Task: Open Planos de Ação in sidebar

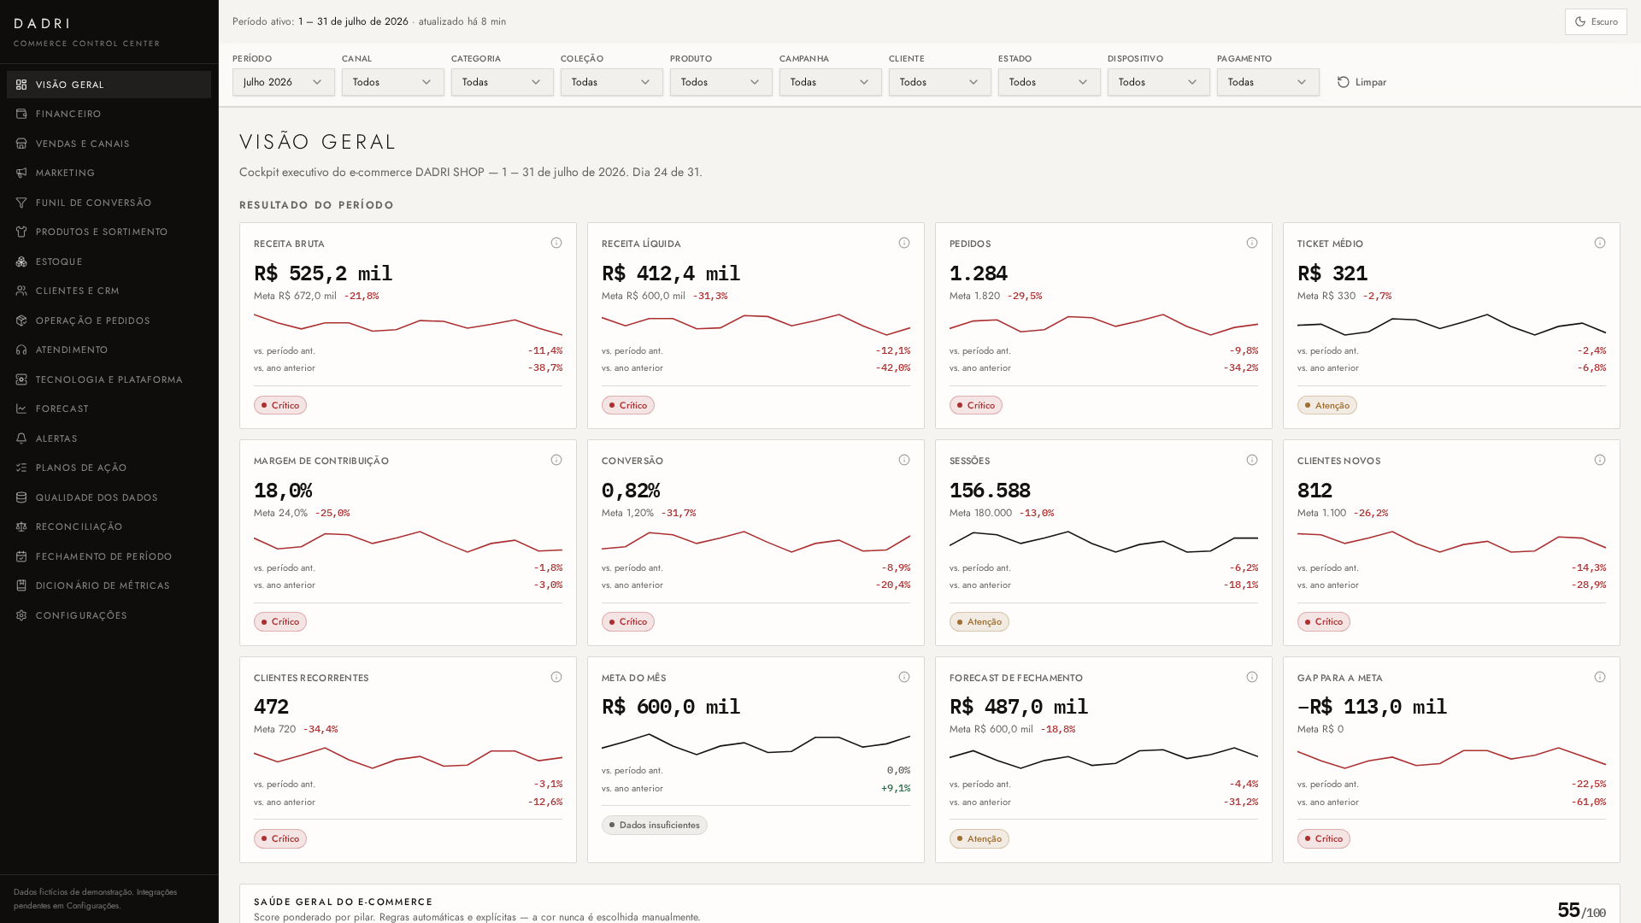Action: point(109,467)
